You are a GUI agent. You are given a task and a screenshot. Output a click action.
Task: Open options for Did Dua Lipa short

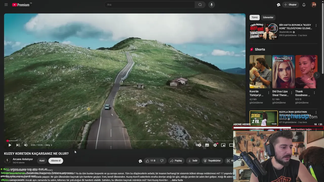point(291,93)
